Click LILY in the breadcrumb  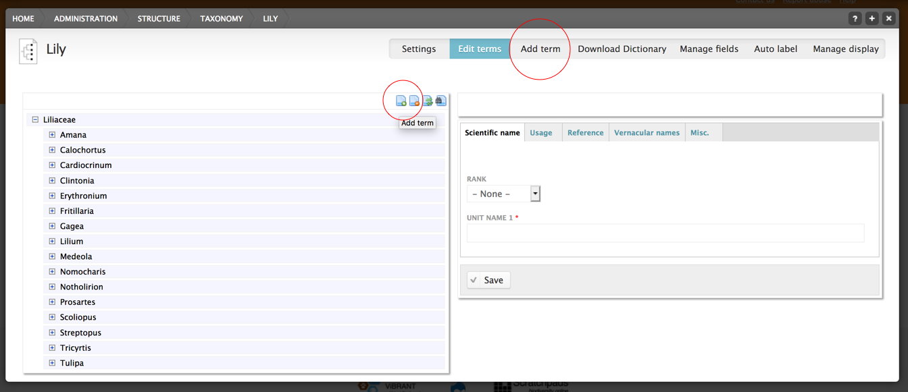pyautogui.click(x=270, y=19)
